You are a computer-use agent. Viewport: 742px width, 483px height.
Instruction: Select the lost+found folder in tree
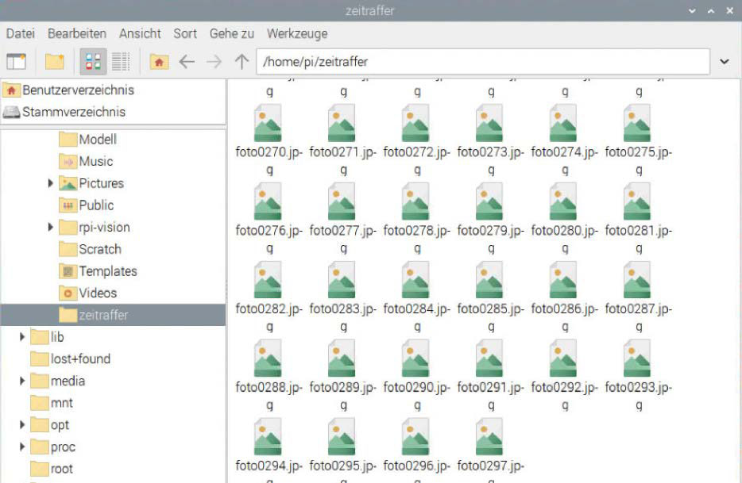(x=80, y=359)
